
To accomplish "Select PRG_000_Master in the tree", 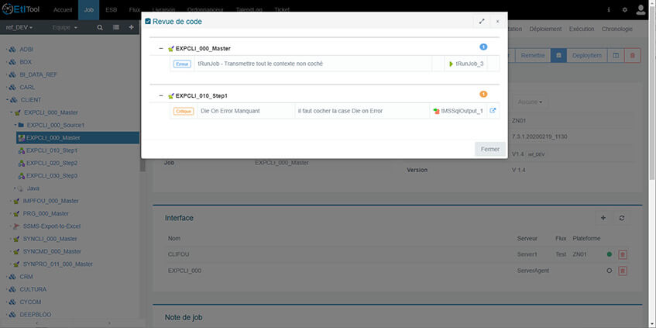I will 46,214.
